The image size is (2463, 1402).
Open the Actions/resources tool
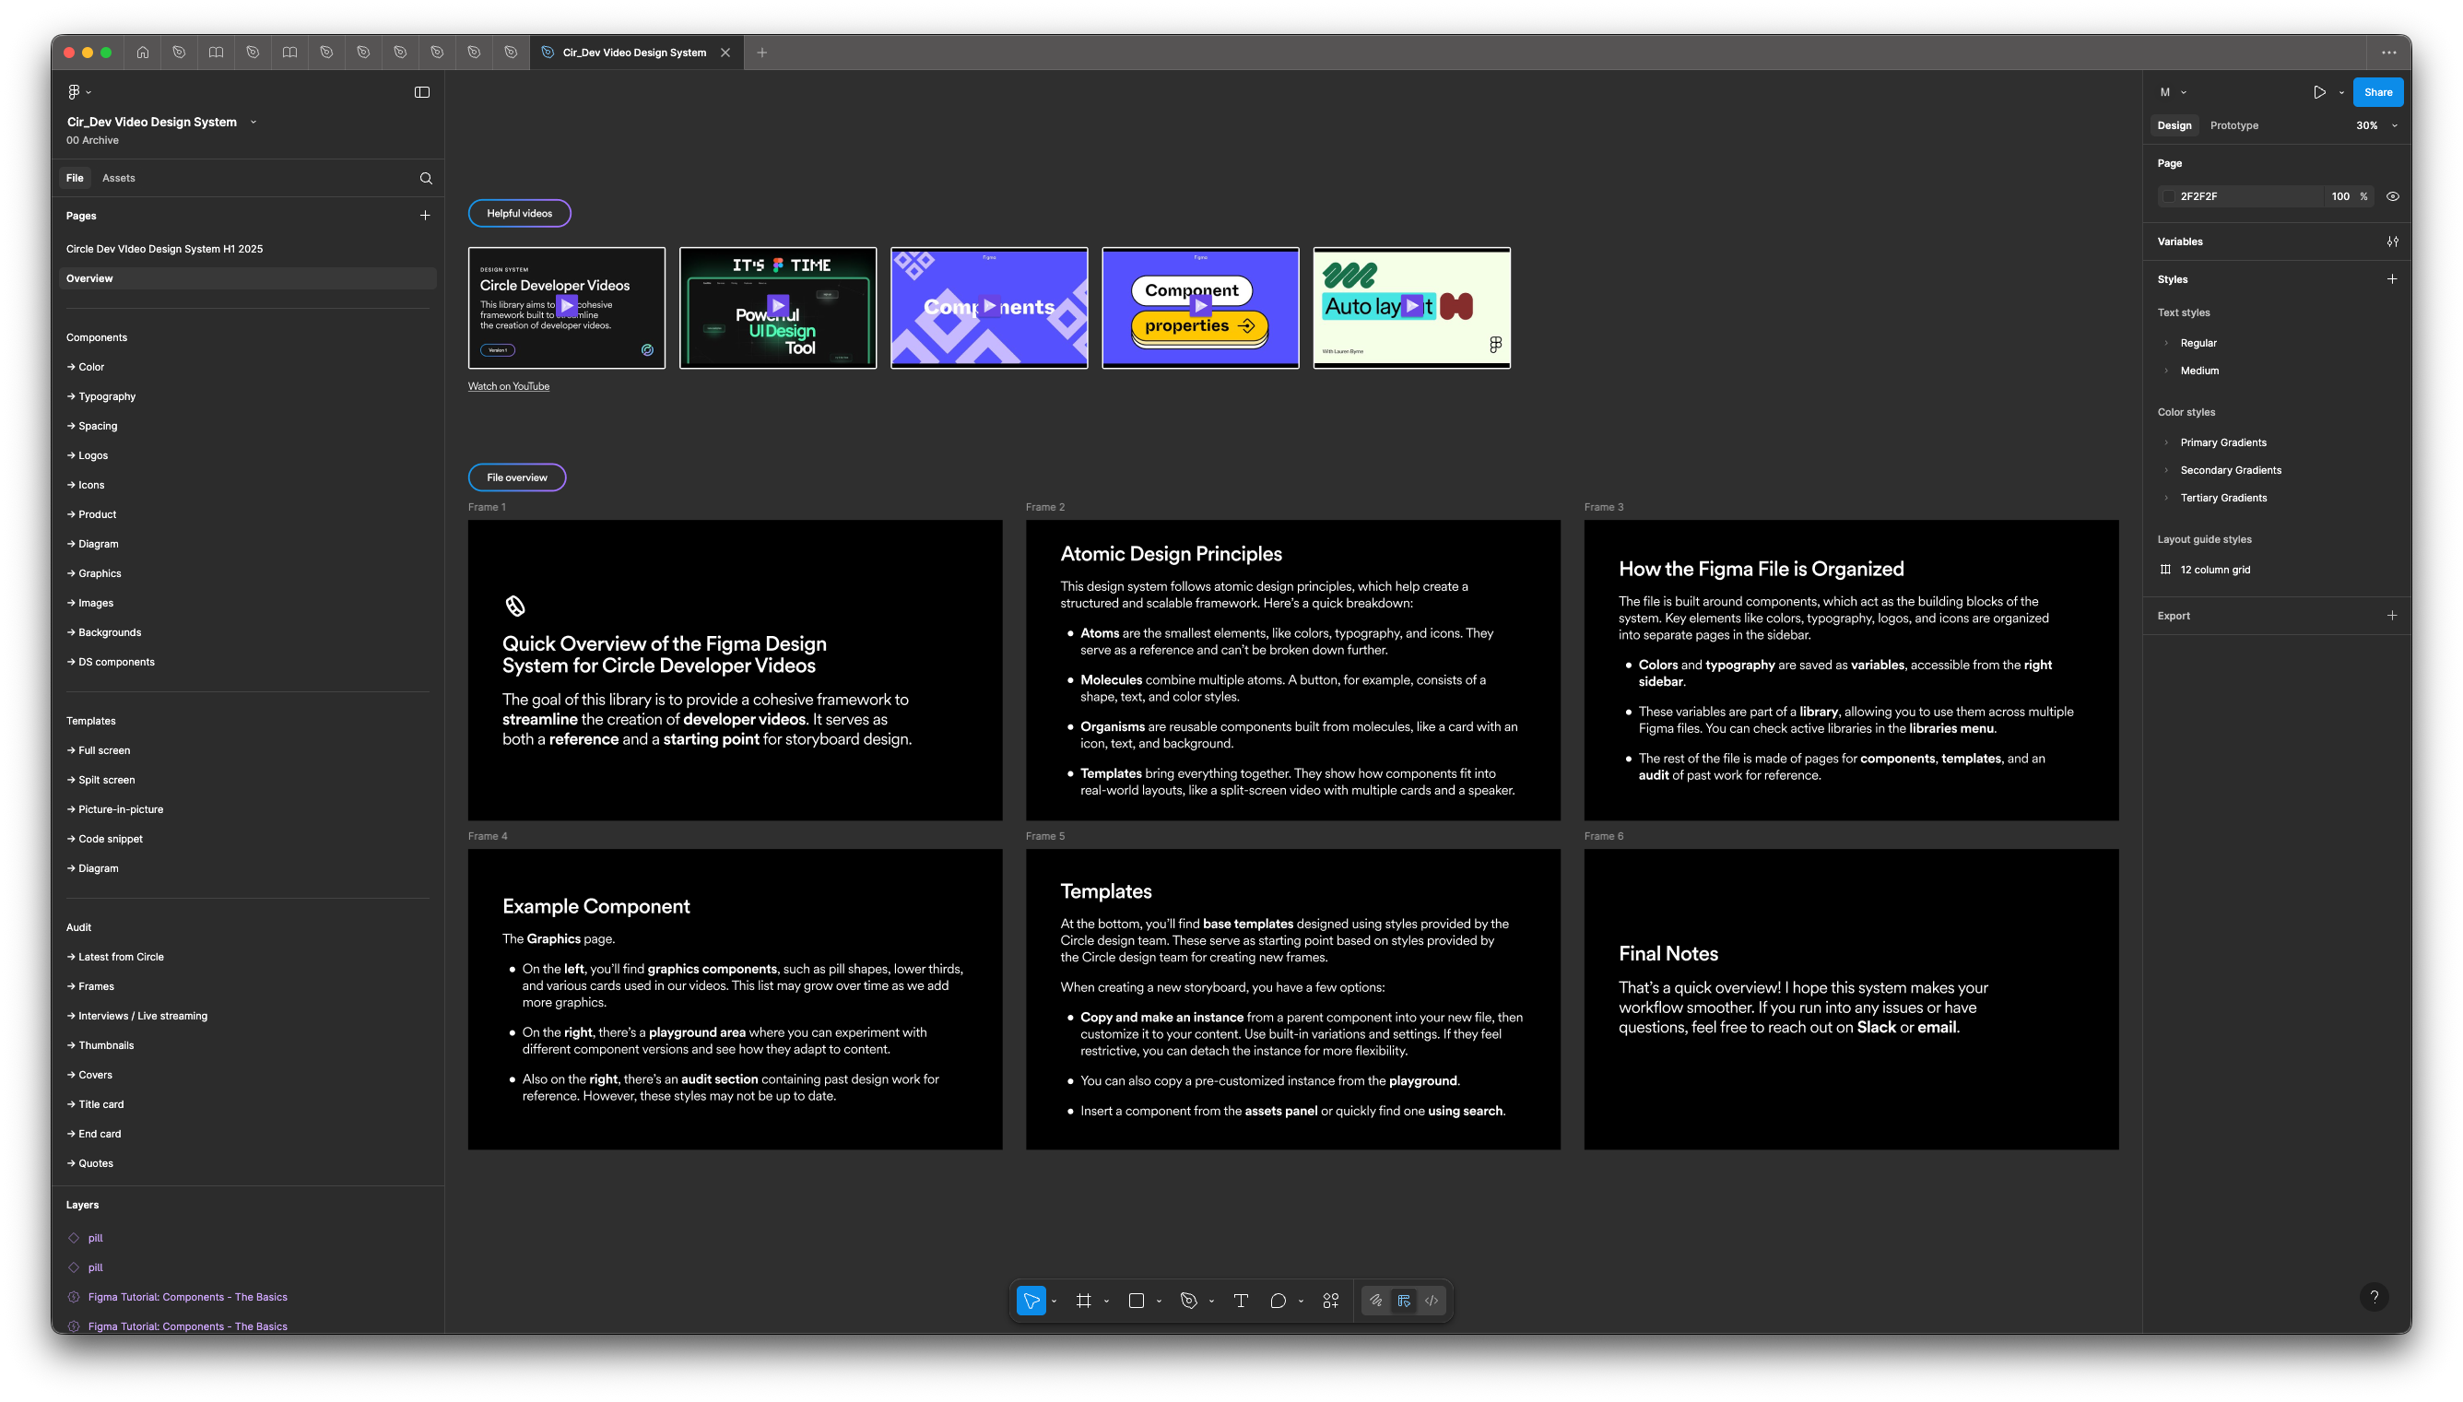point(1331,1301)
